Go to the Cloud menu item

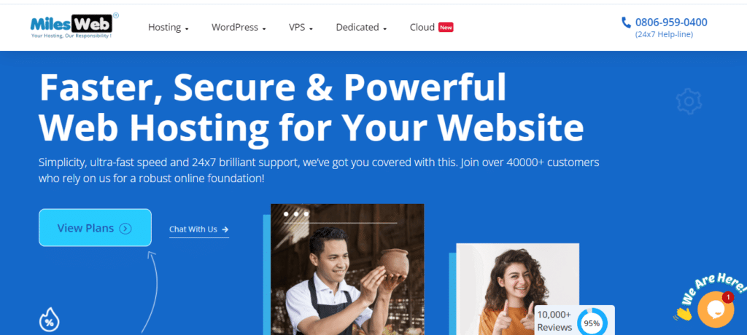pos(422,28)
